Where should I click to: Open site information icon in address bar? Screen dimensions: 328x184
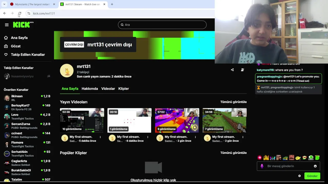point(29,13)
